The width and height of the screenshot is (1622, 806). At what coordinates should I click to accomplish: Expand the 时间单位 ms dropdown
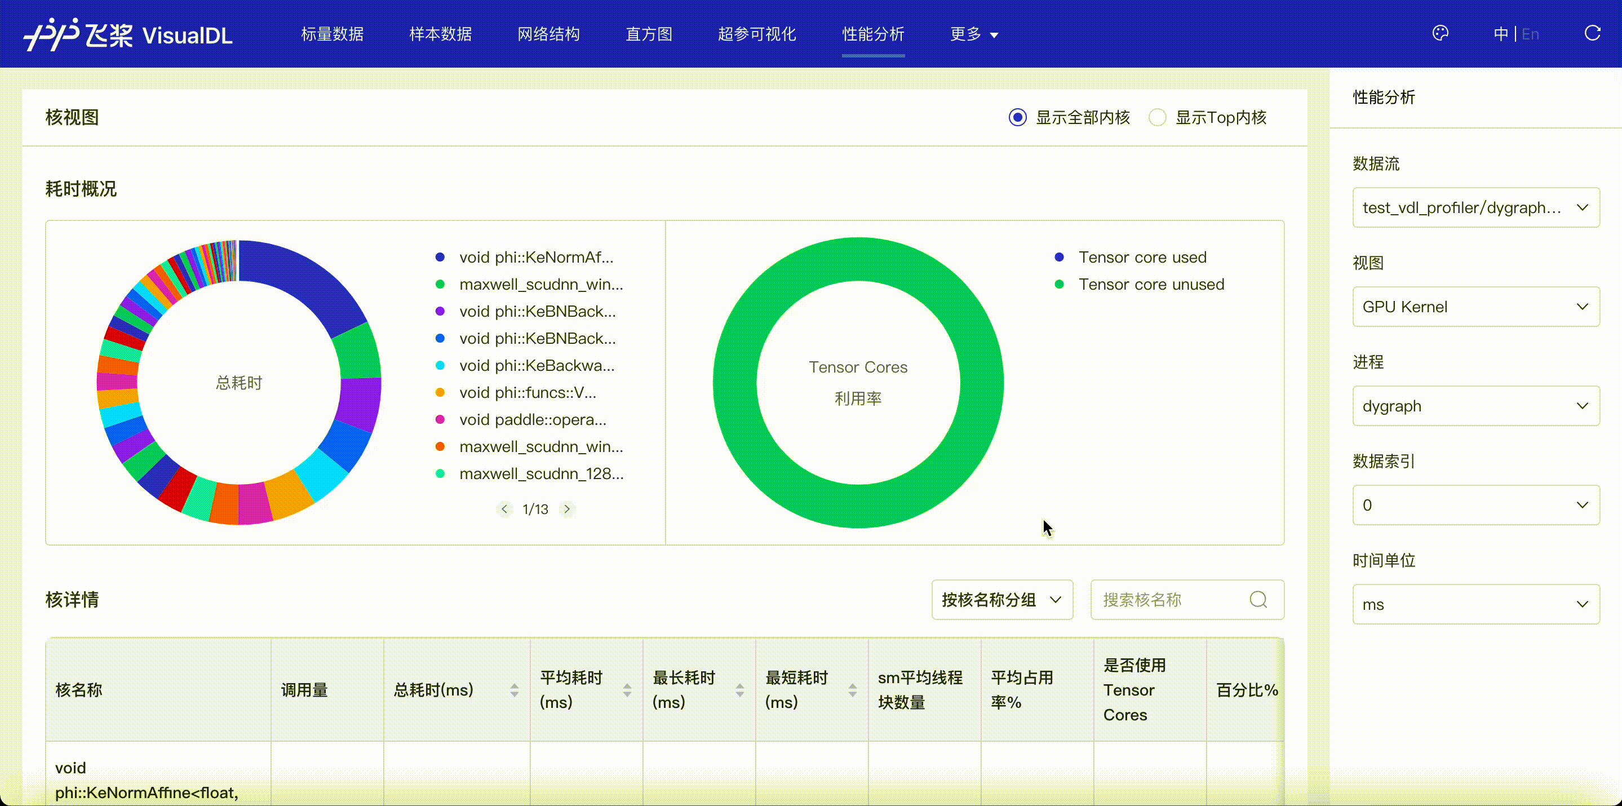tap(1475, 604)
